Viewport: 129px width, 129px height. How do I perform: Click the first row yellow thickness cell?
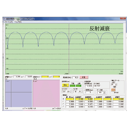(x=70, y=99)
